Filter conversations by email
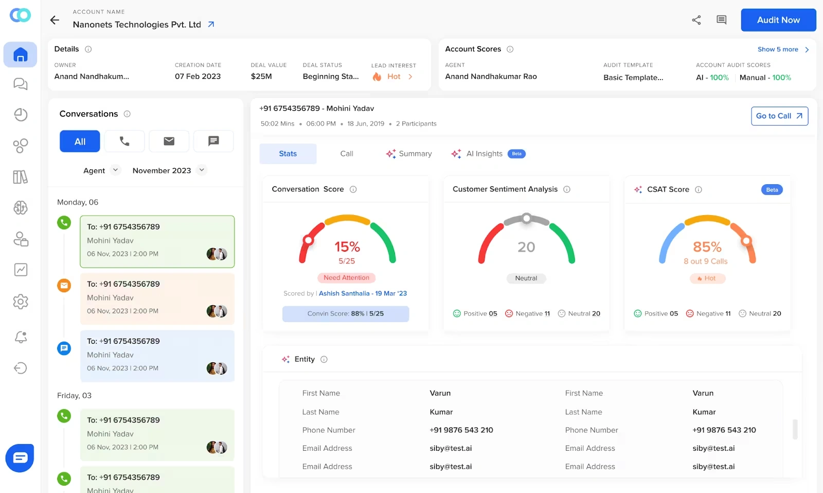This screenshot has height=493, width=823. click(x=169, y=141)
